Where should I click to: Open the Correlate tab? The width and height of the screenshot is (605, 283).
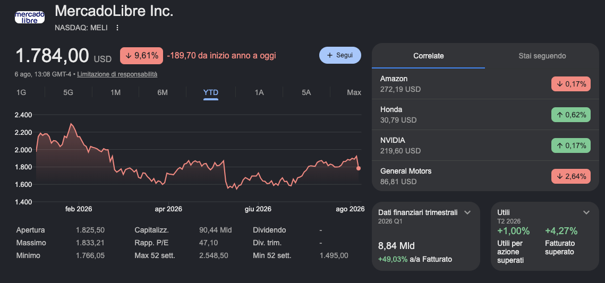point(428,56)
